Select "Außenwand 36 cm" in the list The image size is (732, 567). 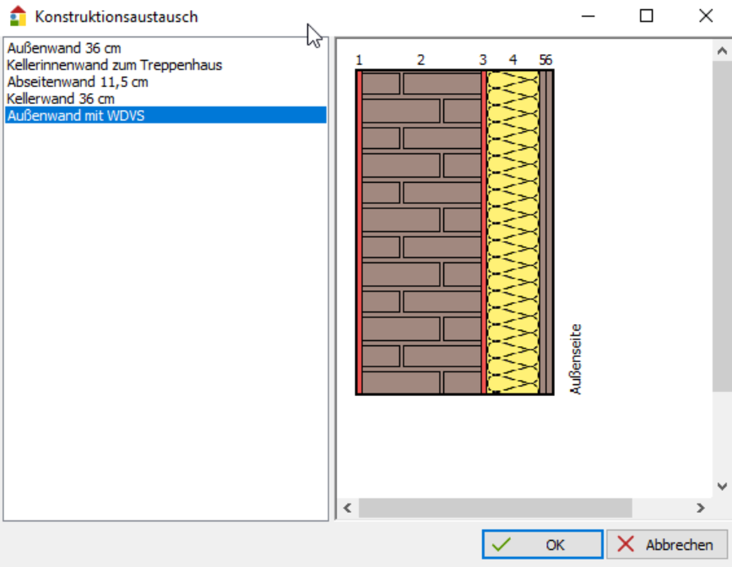pyautogui.click(x=64, y=48)
